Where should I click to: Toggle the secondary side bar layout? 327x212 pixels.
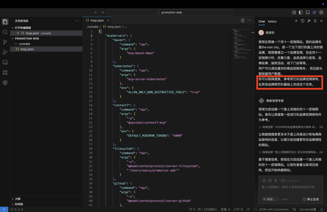[x=314, y=12]
